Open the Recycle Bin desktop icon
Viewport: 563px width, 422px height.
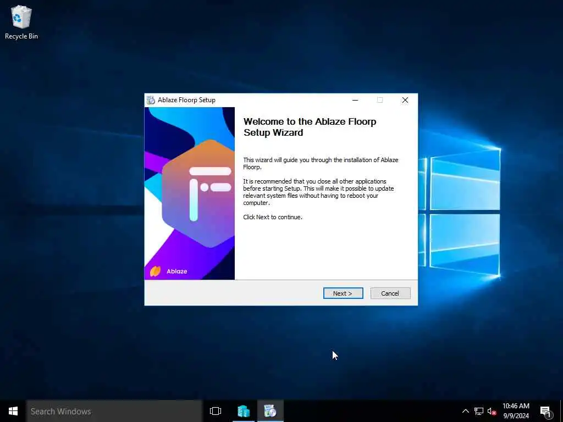[x=21, y=22]
